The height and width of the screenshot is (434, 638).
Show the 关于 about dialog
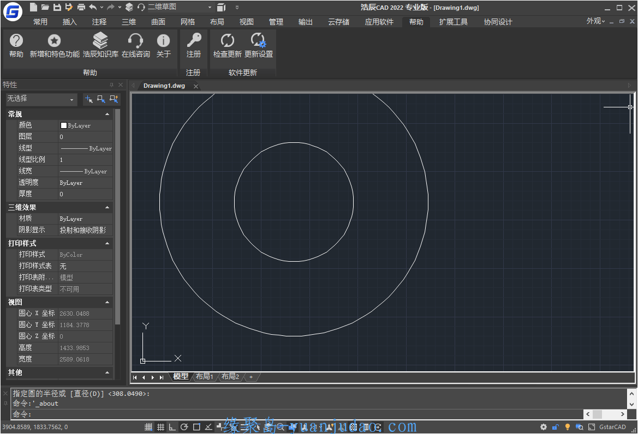tap(163, 45)
